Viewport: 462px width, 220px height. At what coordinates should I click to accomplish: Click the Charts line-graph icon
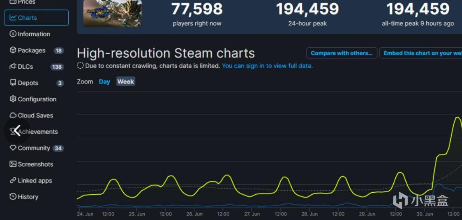click(x=13, y=18)
